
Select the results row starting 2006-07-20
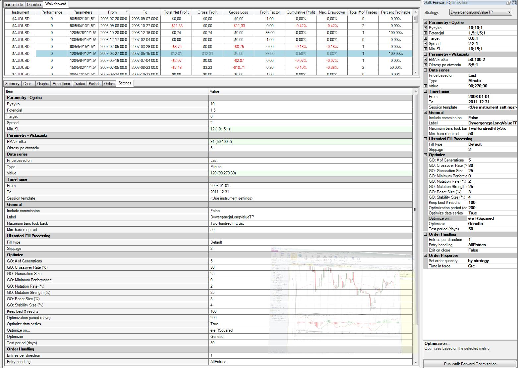tap(209, 19)
